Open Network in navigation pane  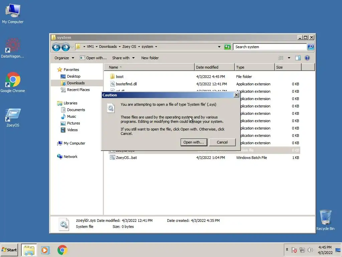click(67, 157)
